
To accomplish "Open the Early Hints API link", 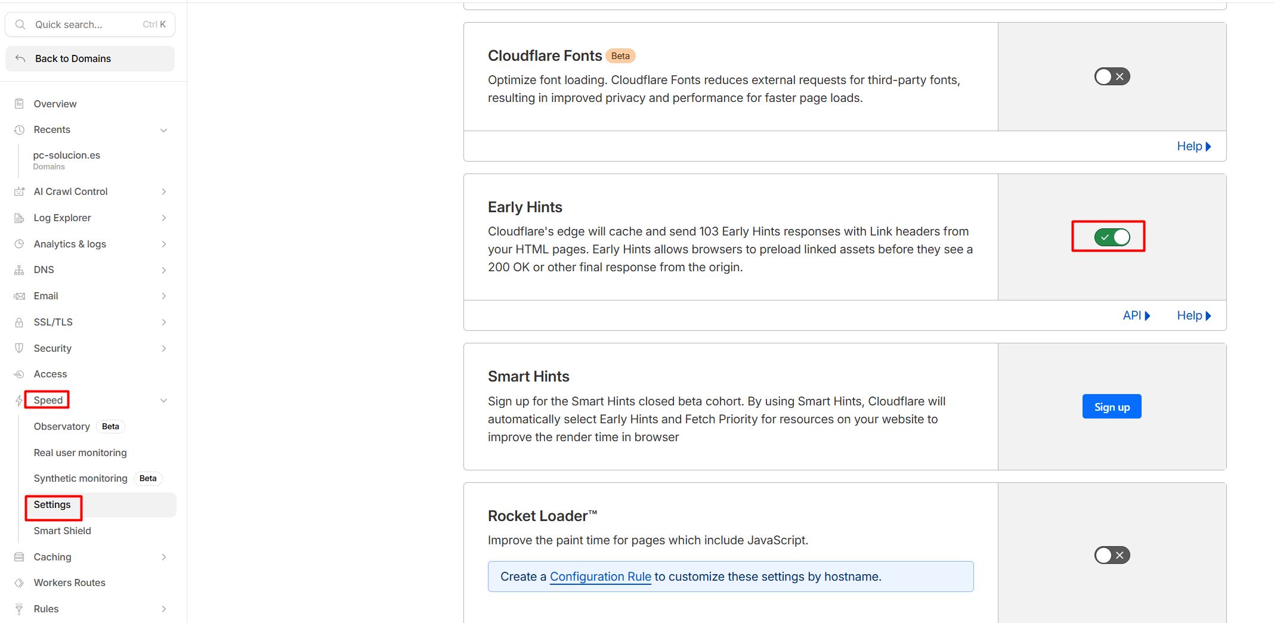I will [x=1136, y=315].
